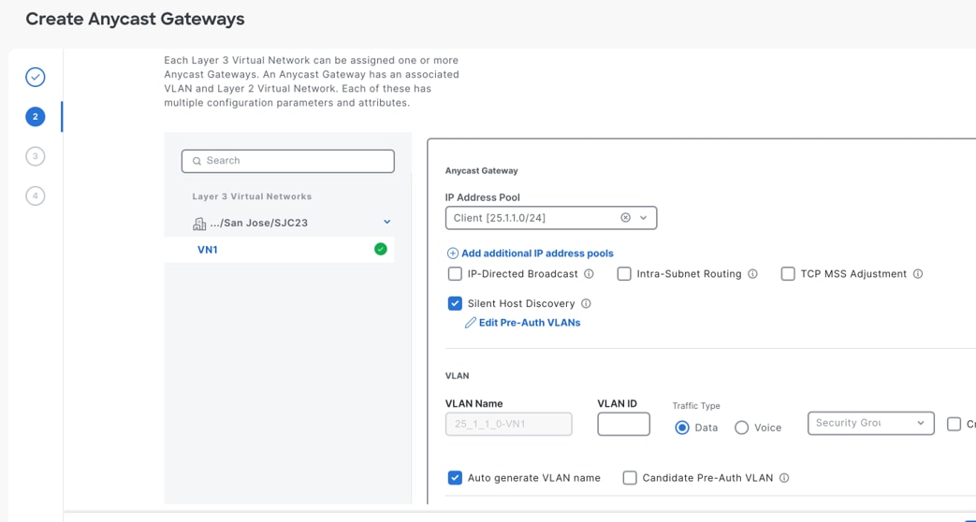Open the Security Group dropdown
Screen dimensions: 976x522
(x=871, y=423)
